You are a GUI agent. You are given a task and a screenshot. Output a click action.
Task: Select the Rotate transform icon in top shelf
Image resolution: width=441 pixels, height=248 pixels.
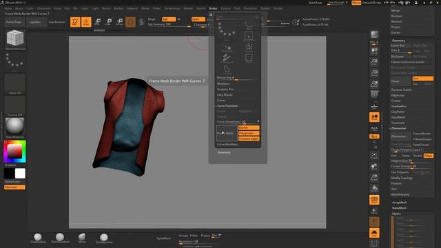coord(119,22)
